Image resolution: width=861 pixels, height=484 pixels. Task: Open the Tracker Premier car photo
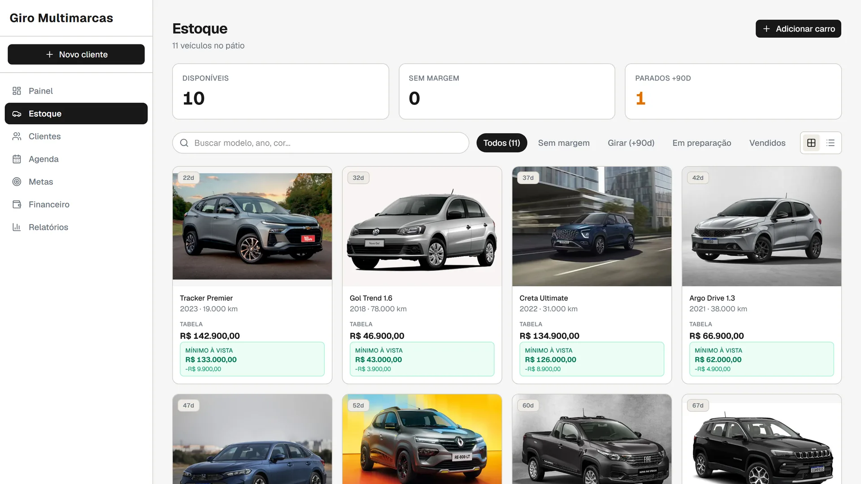coord(252,226)
